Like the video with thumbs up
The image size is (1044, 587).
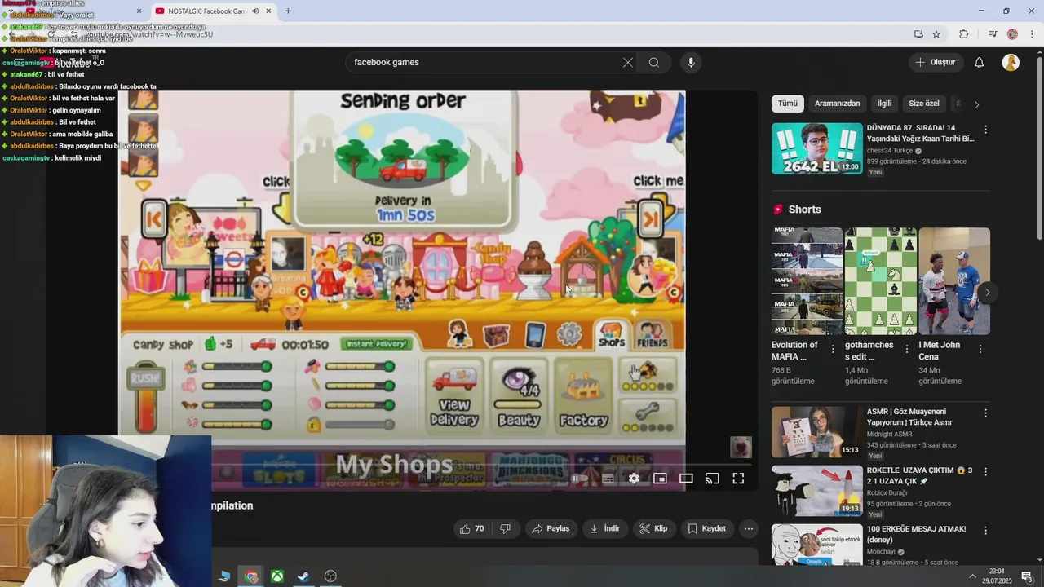[x=472, y=529]
